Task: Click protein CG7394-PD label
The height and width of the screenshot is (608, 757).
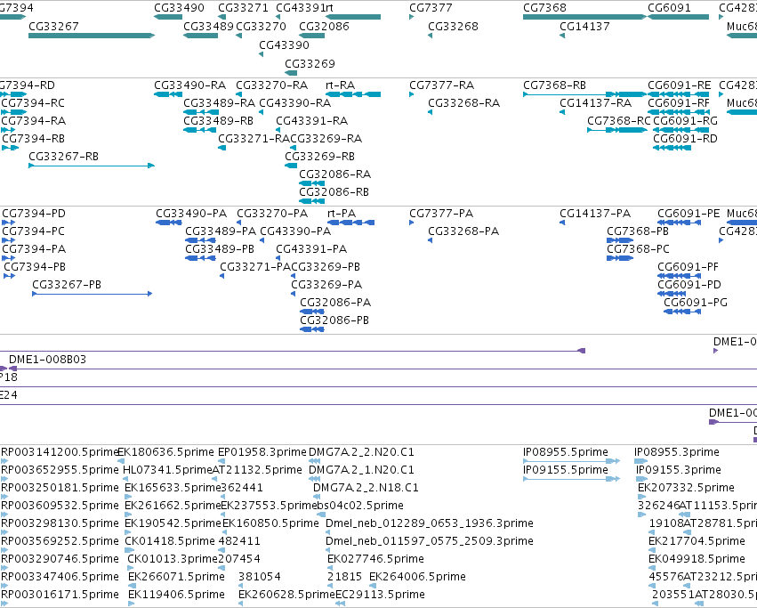Action: coord(34,214)
